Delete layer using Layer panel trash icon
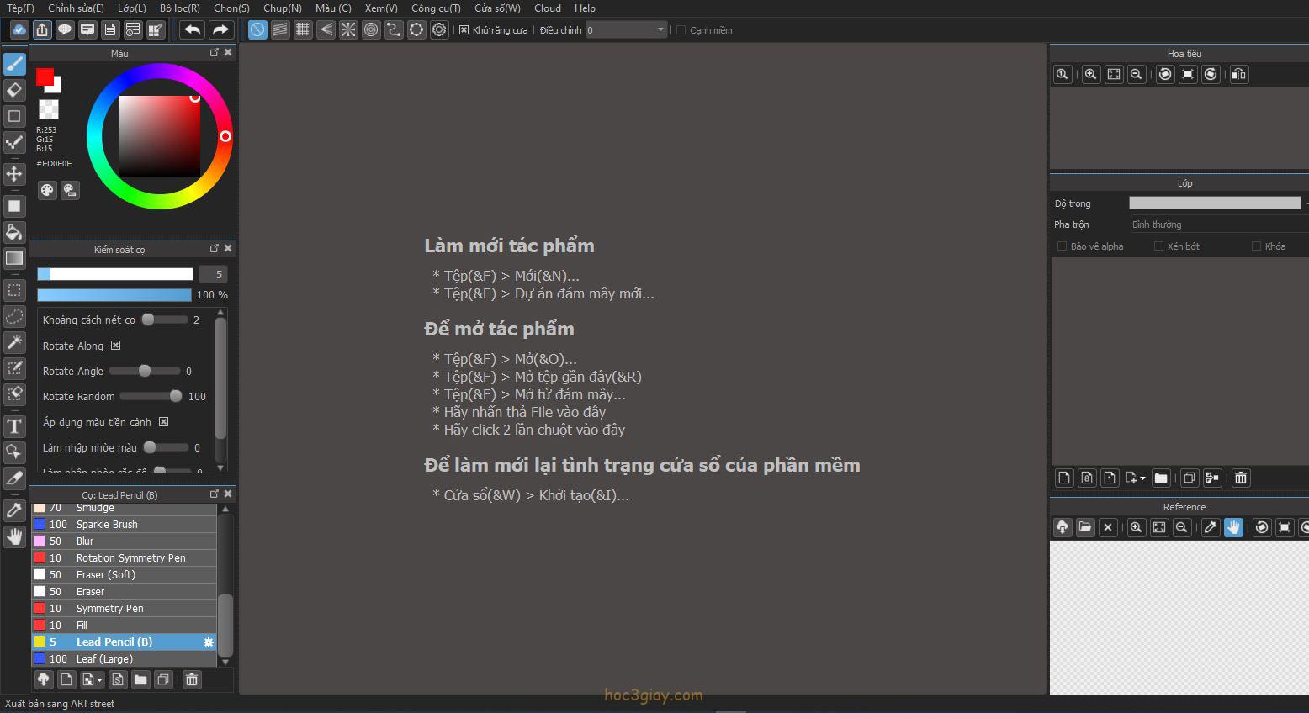1309x713 pixels. pyautogui.click(x=1241, y=478)
